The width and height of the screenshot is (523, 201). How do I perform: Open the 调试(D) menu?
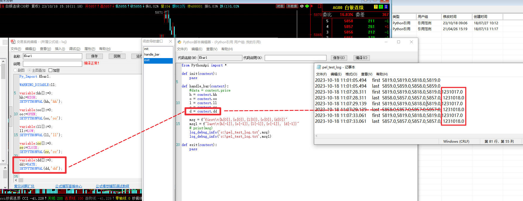(75, 49)
